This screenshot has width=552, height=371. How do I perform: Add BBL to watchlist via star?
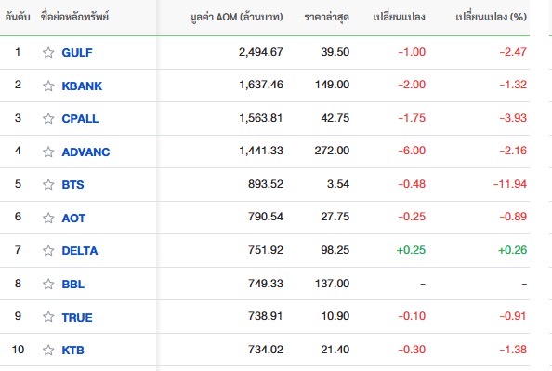[48, 284]
